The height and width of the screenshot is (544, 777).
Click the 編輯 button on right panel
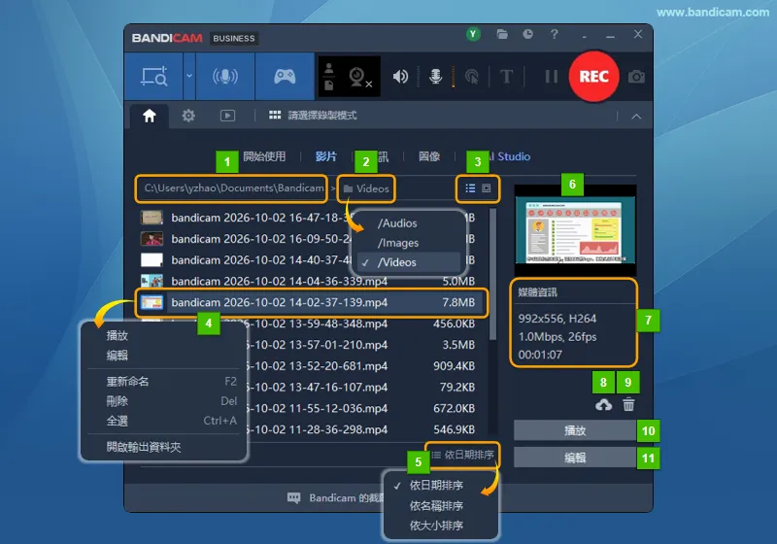click(575, 458)
